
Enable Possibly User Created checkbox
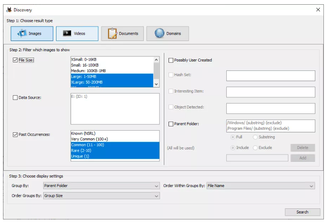(171, 60)
